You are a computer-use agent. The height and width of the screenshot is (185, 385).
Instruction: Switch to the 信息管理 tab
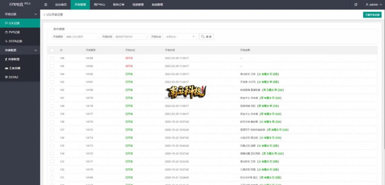[138, 5]
